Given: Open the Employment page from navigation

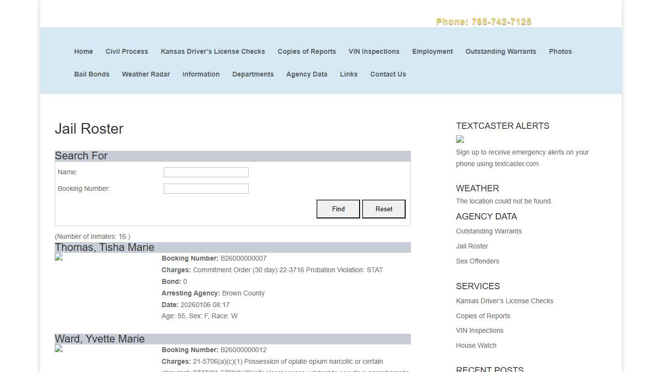Looking at the screenshot, I should (432, 51).
